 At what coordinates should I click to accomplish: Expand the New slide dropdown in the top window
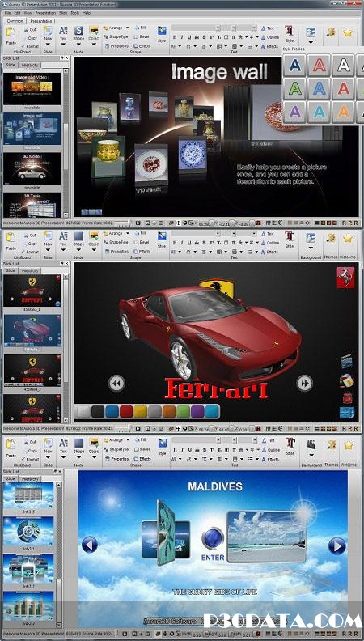point(49,44)
